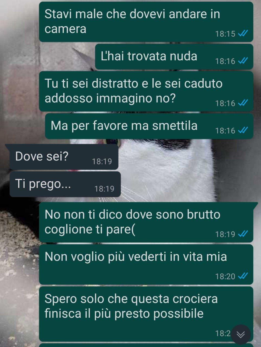Tap the 'Ma per favore ma smettila' bubble

149,126
